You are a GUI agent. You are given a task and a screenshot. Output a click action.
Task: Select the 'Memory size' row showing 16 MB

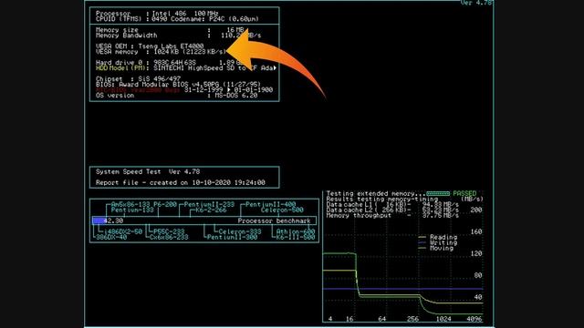(170, 30)
